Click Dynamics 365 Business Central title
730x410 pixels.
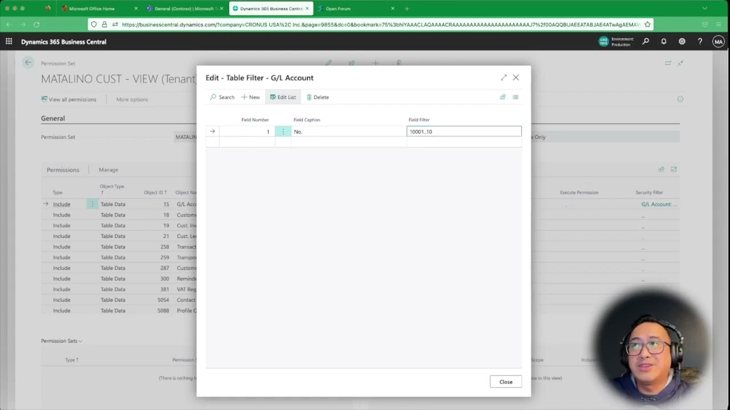63,42
